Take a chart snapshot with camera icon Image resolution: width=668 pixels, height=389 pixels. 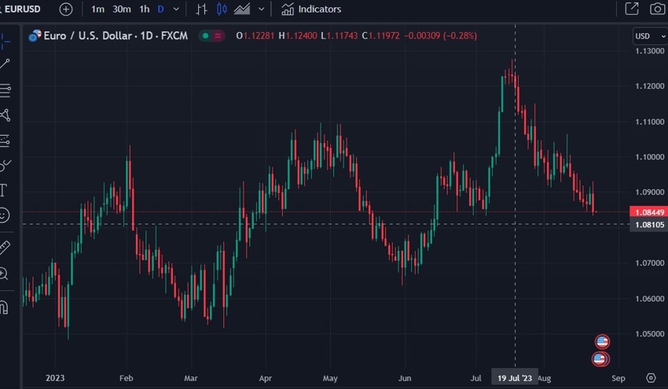click(658, 9)
